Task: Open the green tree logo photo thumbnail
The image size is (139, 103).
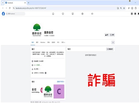Action: tap(48, 91)
